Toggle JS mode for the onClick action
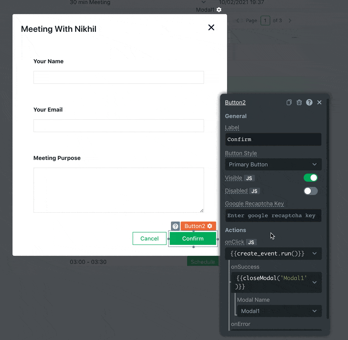Image resolution: width=348 pixels, height=340 pixels. [x=251, y=242]
